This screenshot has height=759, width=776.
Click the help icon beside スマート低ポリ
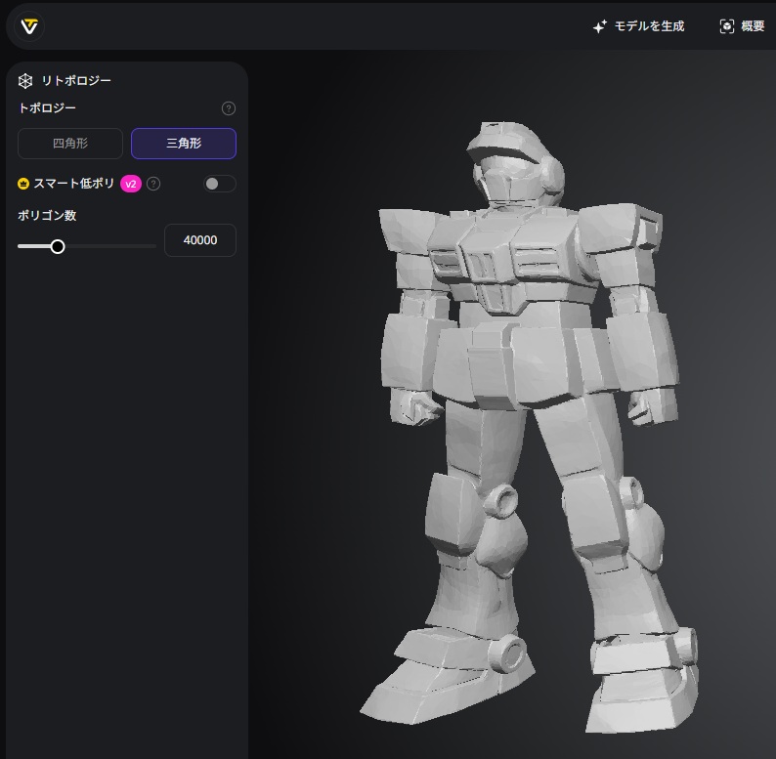click(153, 184)
